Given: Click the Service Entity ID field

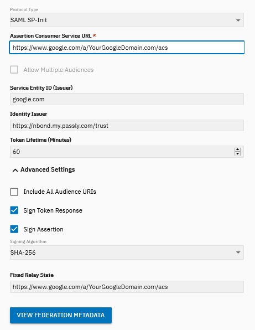Looking at the screenshot, I should [x=127, y=99].
